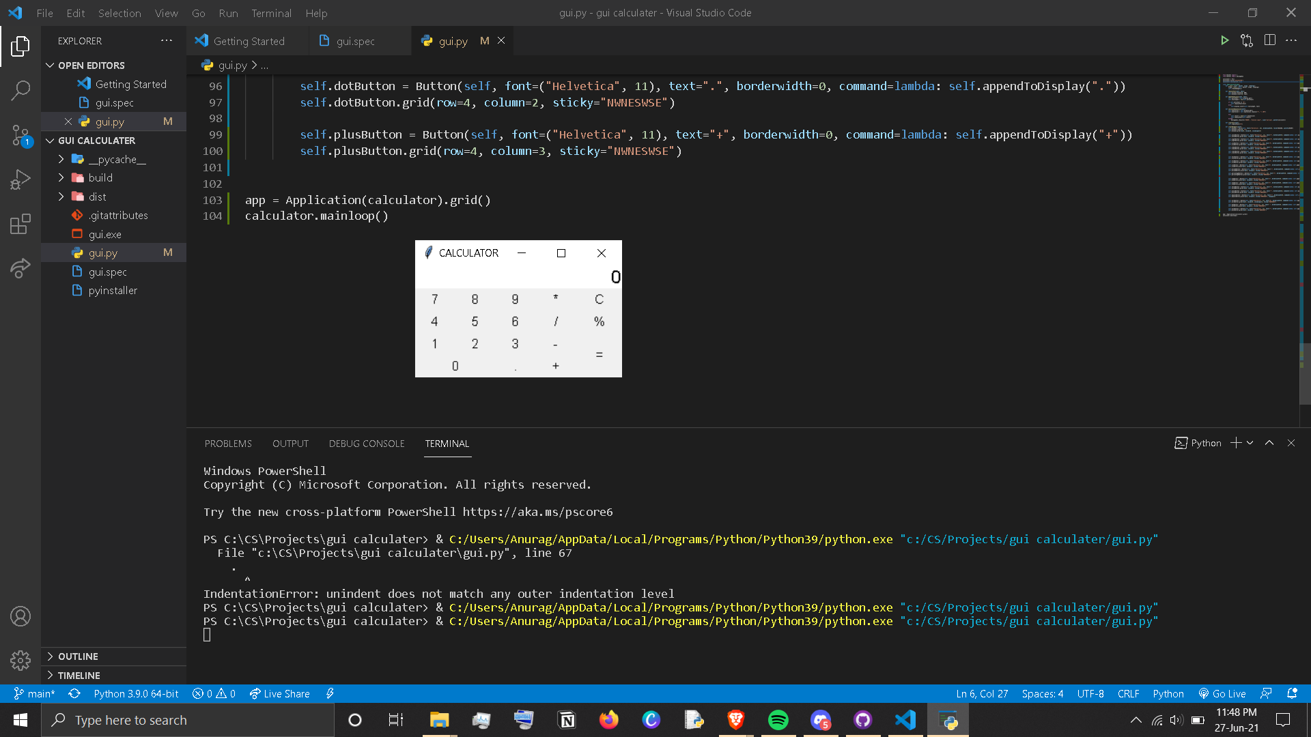Open the new terminal launch profile dropdown

tap(1250, 443)
